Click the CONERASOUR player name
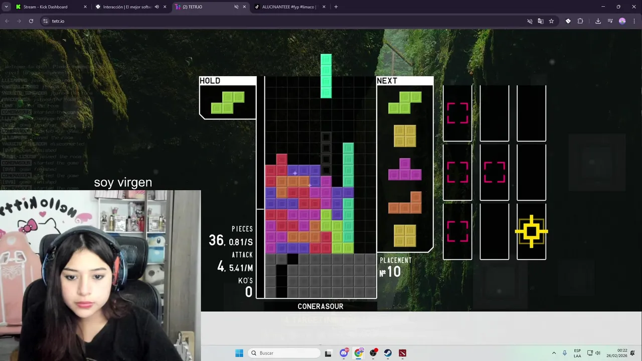 pyautogui.click(x=320, y=306)
